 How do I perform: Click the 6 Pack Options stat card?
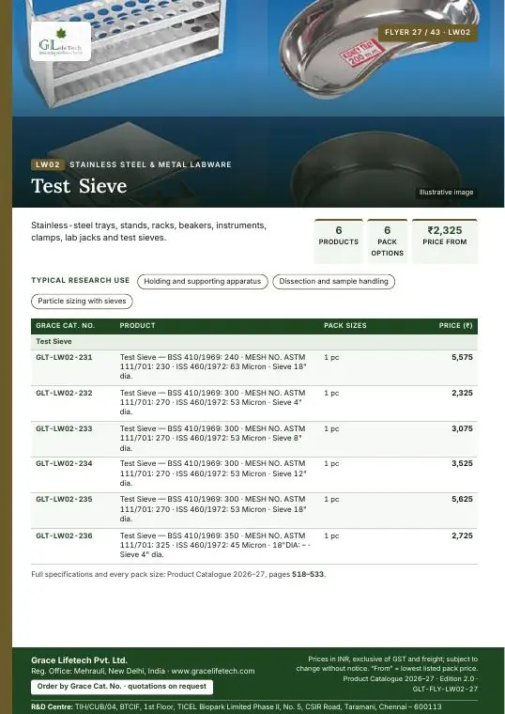pyautogui.click(x=387, y=241)
